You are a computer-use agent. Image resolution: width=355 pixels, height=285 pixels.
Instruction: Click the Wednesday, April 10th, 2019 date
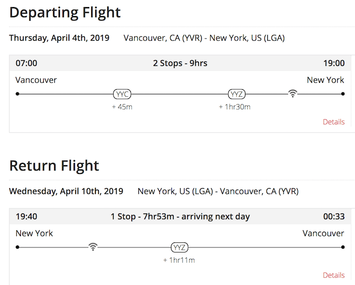click(x=66, y=191)
